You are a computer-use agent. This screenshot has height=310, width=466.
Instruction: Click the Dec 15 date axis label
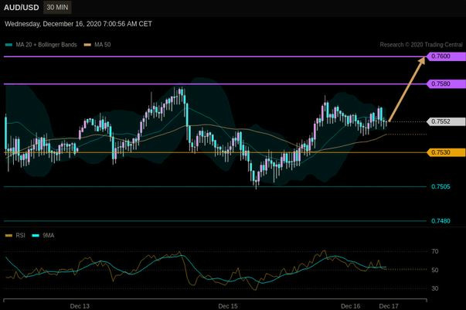228,306
